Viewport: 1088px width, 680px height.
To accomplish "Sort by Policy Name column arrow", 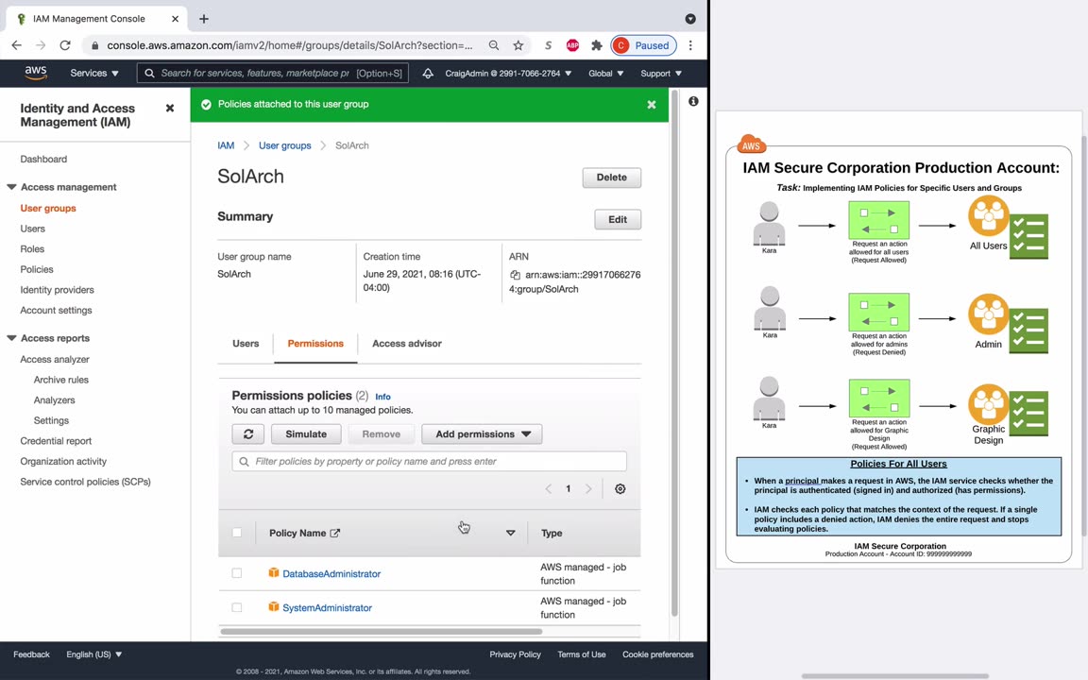I will coord(511,533).
